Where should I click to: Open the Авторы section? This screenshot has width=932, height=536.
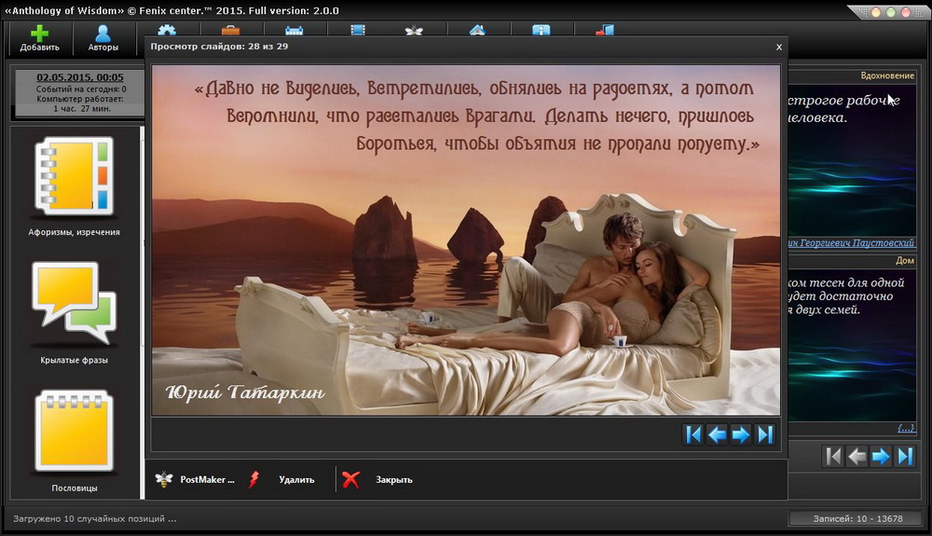103,38
